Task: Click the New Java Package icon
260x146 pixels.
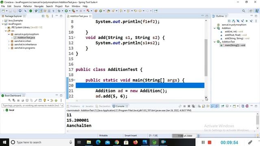Action: tap(96, 11)
